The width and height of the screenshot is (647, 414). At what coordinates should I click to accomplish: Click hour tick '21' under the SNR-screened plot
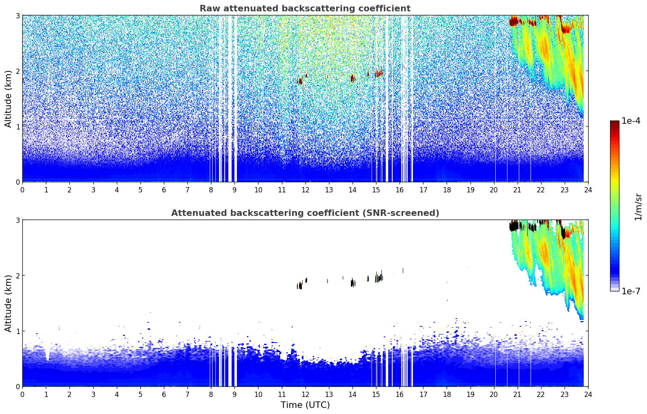coord(517,394)
